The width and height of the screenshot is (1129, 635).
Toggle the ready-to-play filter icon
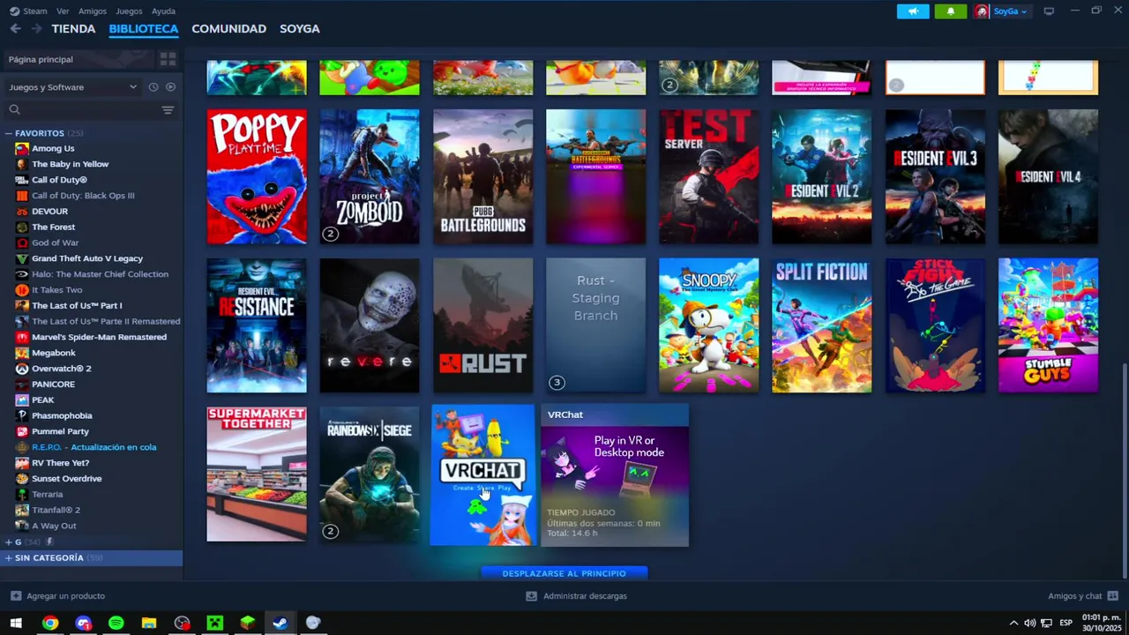(170, 86)
